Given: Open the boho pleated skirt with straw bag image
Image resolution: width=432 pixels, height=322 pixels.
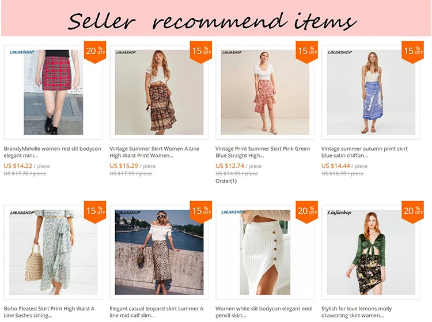Looking at the screenshot, I should click(53, 252).
